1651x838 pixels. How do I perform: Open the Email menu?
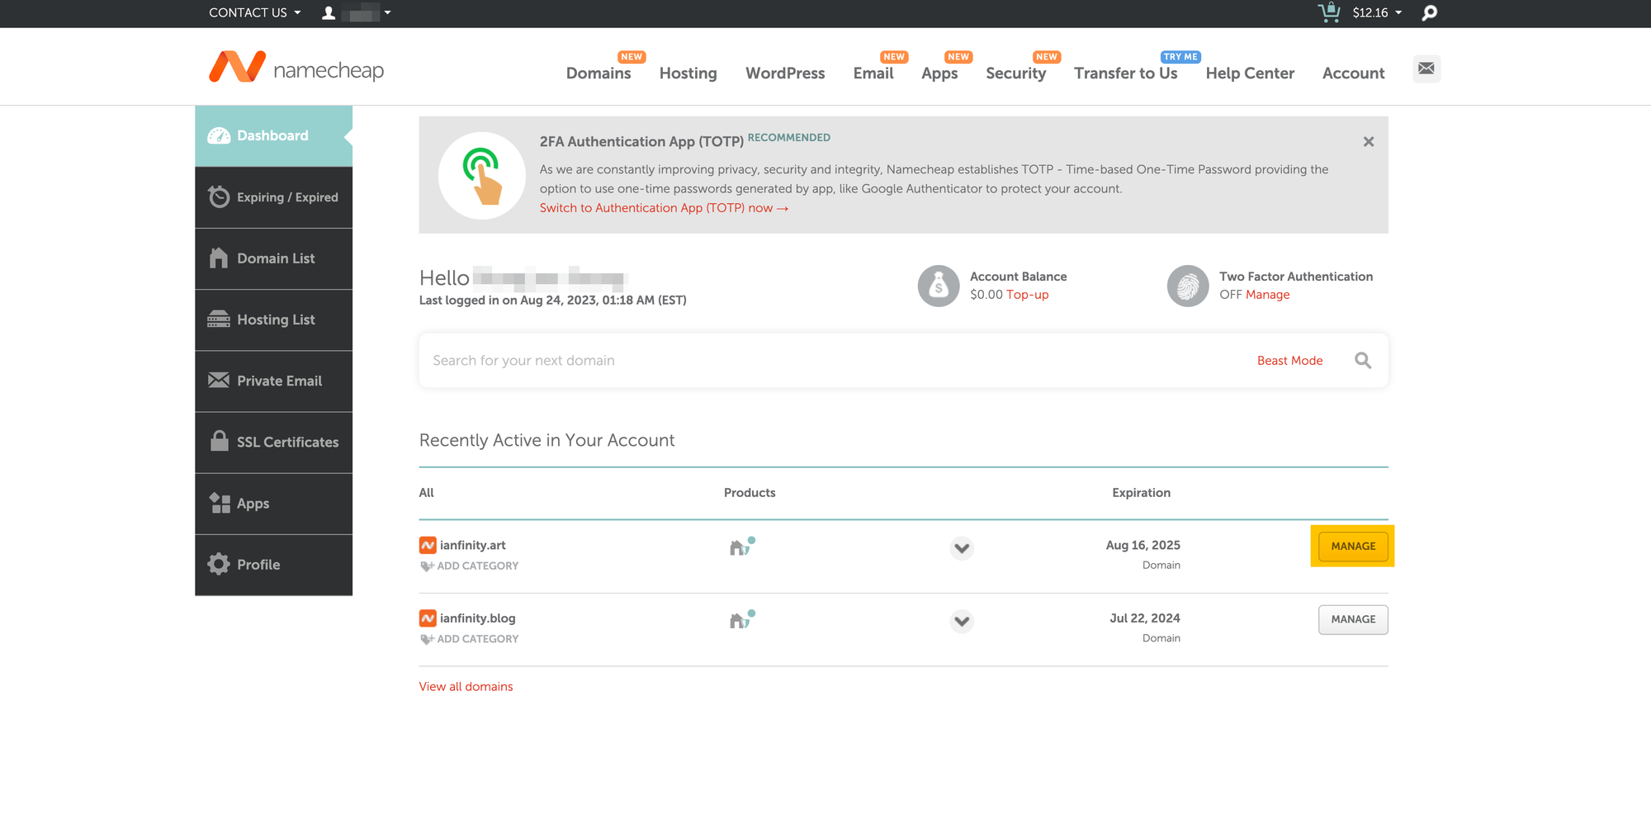pos(873,73)
